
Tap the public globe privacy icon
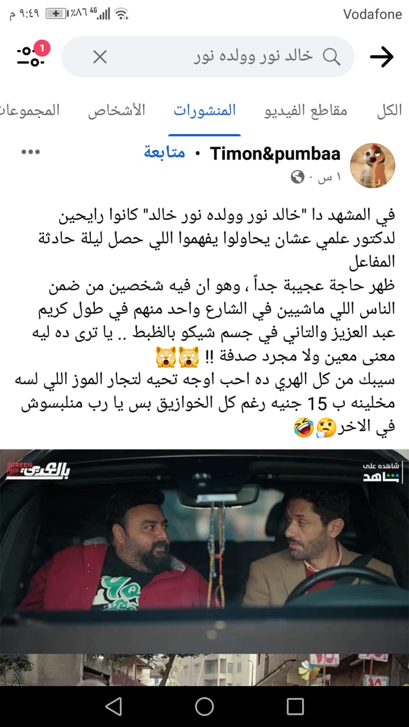click(297, 178)
